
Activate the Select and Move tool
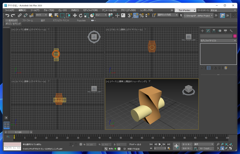click(x=75, y=15)
